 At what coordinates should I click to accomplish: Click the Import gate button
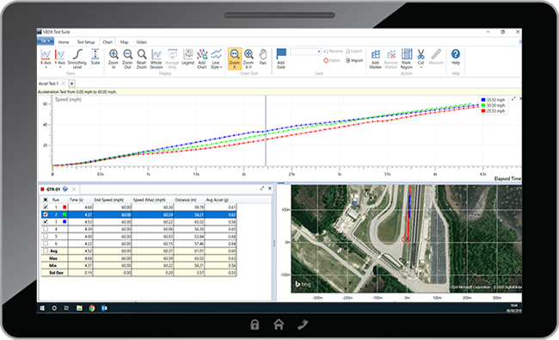354,60
